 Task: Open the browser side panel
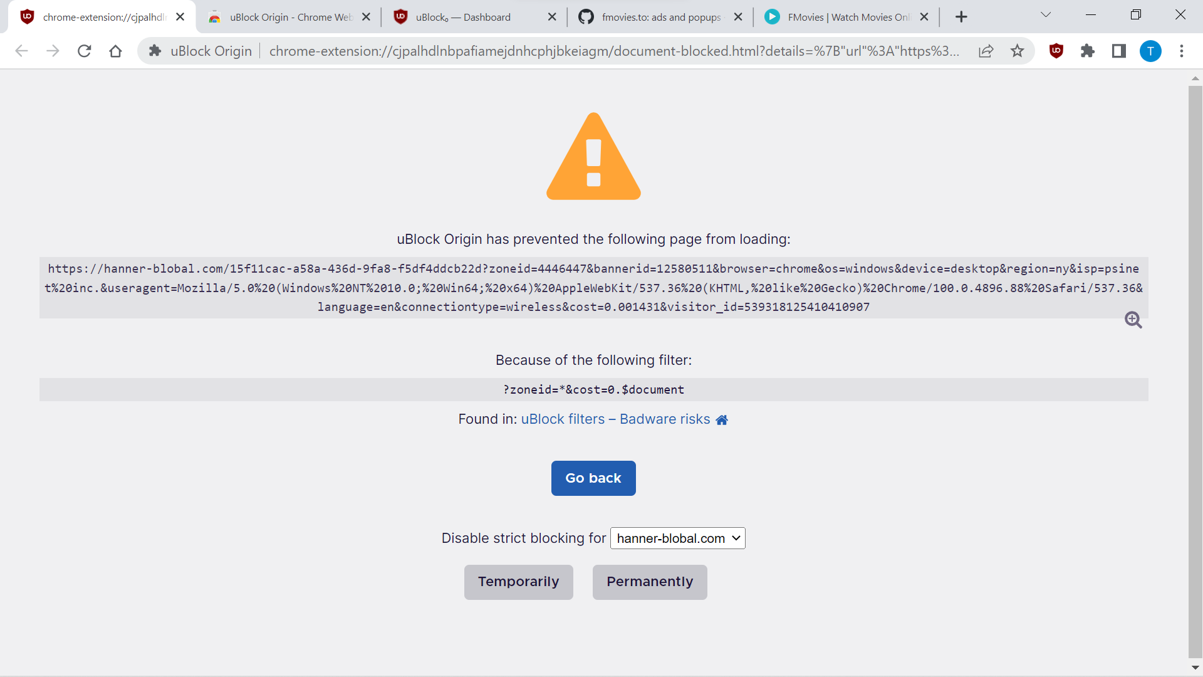[x=1119, y=51]
